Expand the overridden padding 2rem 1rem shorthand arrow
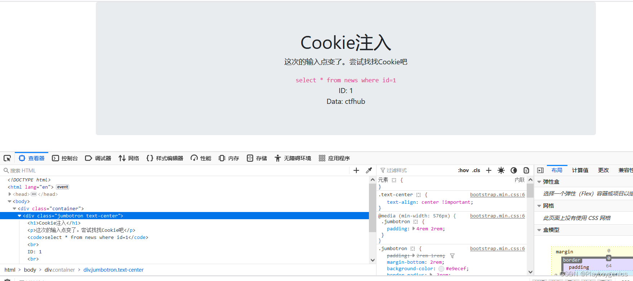Screen dimensions: 633x281 coord(414,255)
